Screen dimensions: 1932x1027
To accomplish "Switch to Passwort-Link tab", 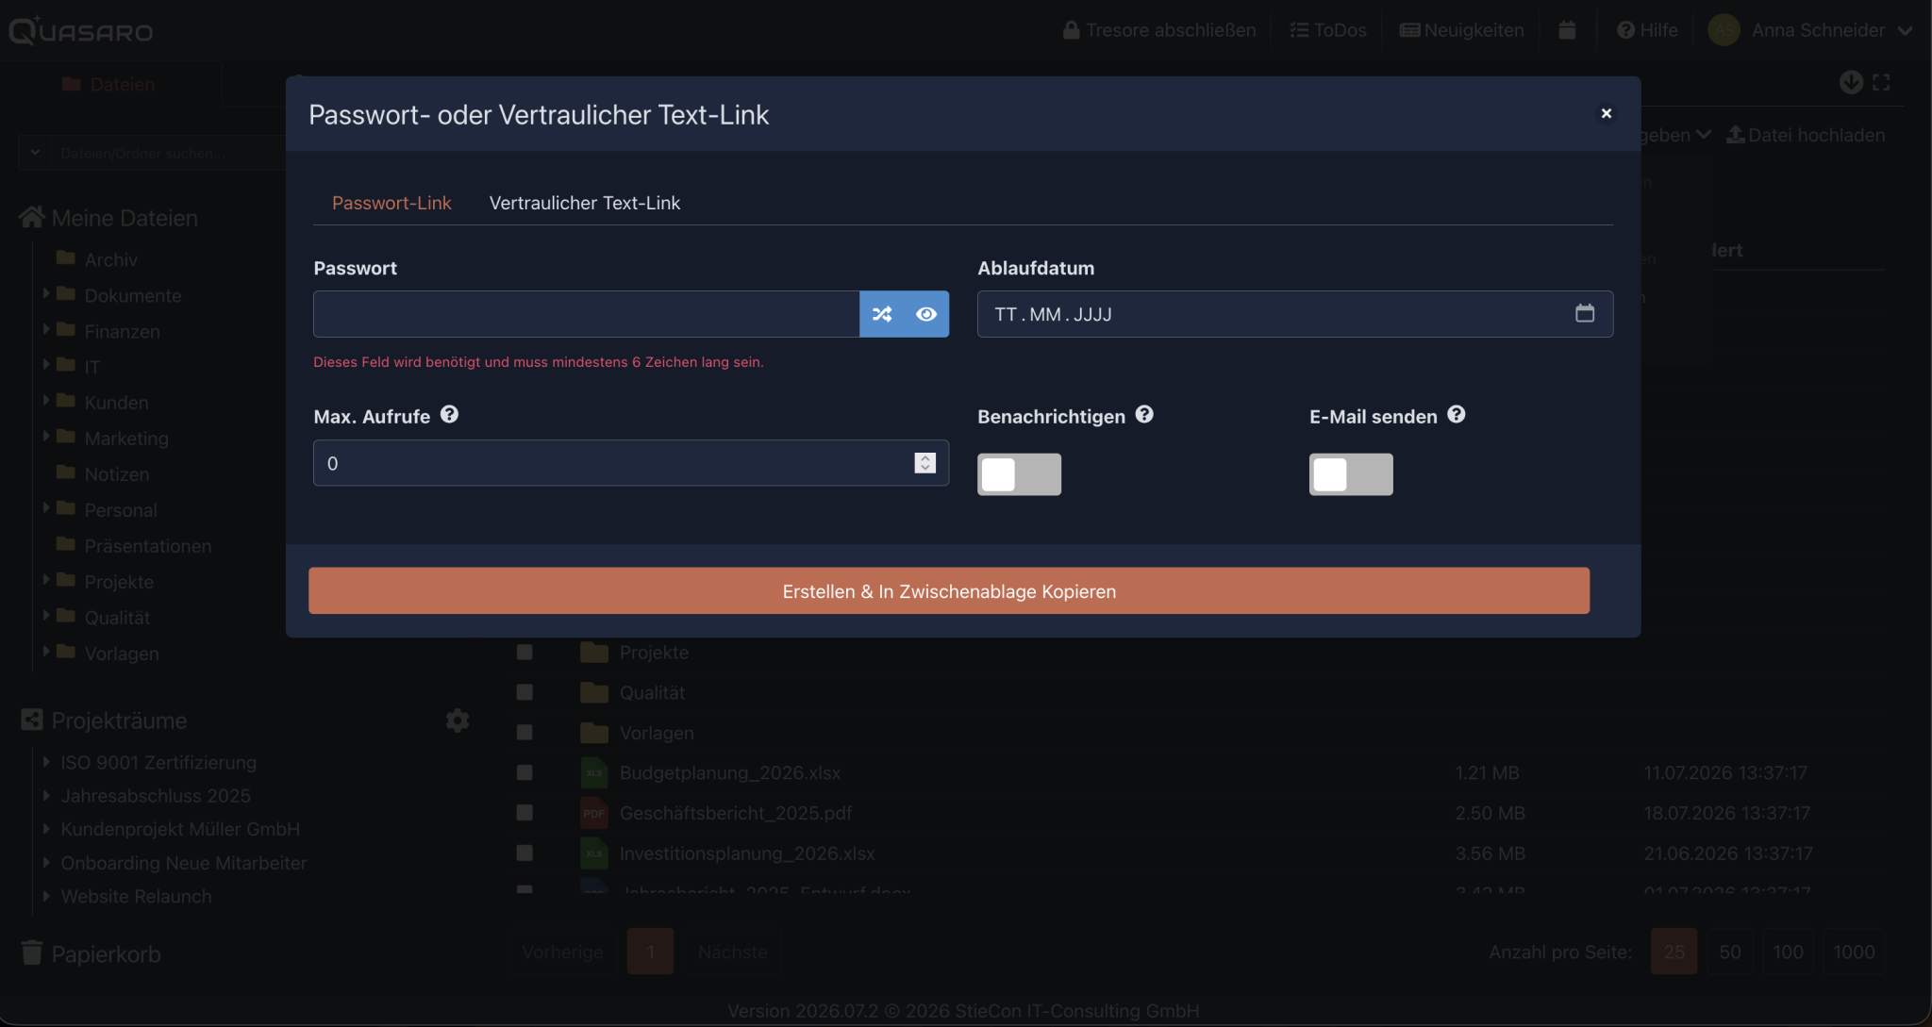I will (x=391, y=203).
